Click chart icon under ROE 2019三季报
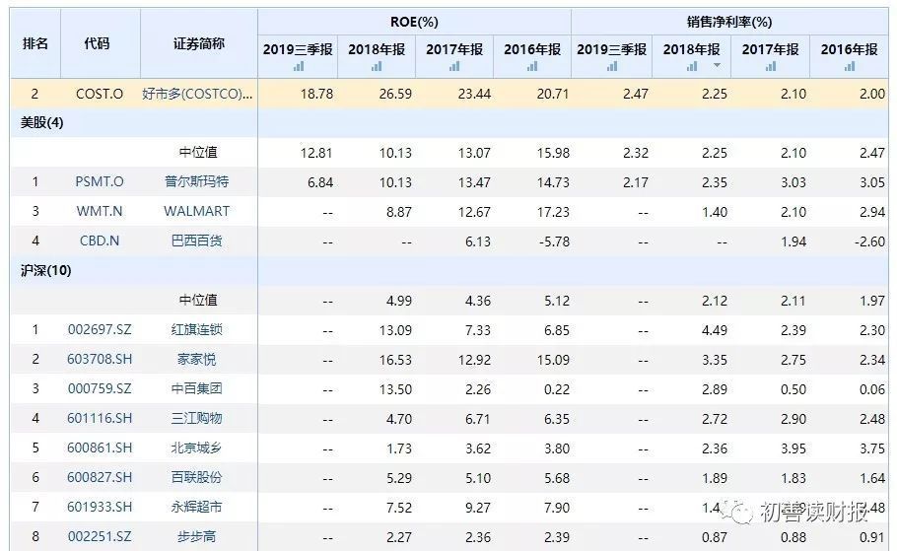The width and height of the screenshot is (897, 551). 298,67
